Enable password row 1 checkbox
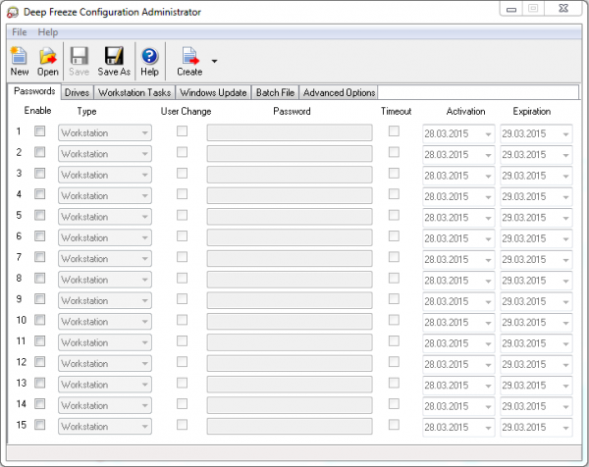This screenshot has width=589, height=467. pyautogui.click(x=40, y=131)
